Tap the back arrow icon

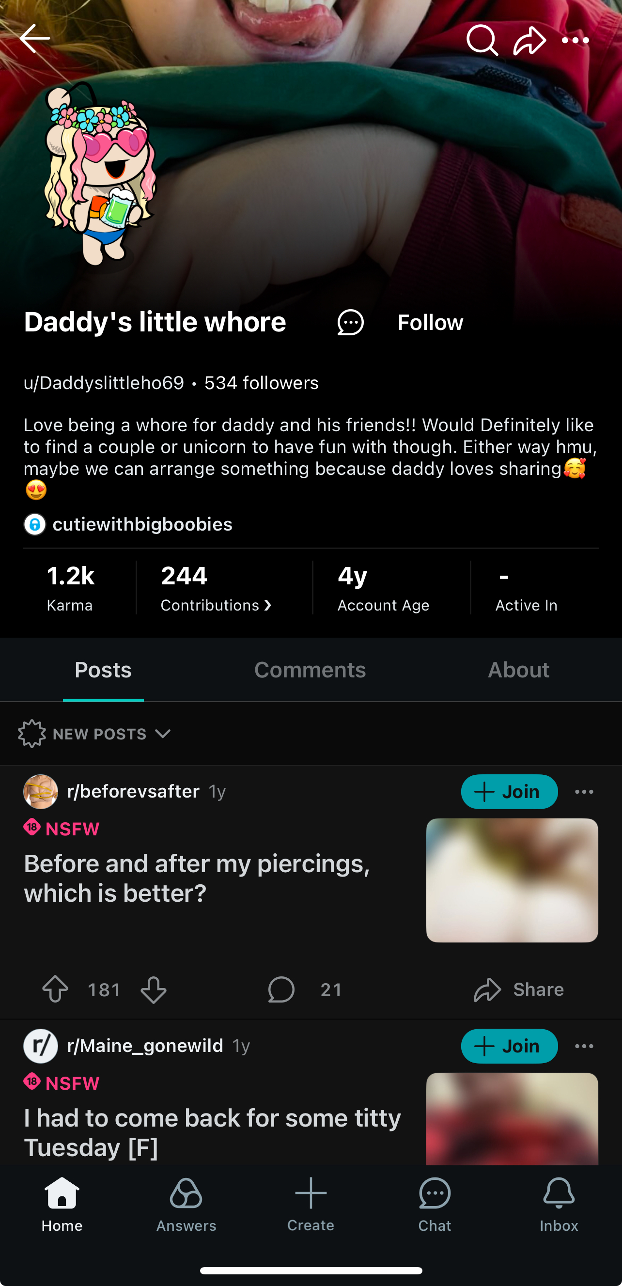[x=35, y=38]
